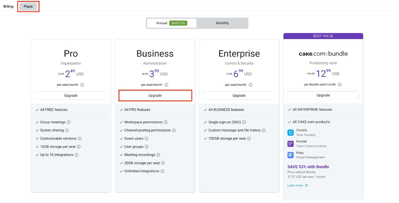Click the Business plan title
399x203 pixels.
(x=155, y=54)
